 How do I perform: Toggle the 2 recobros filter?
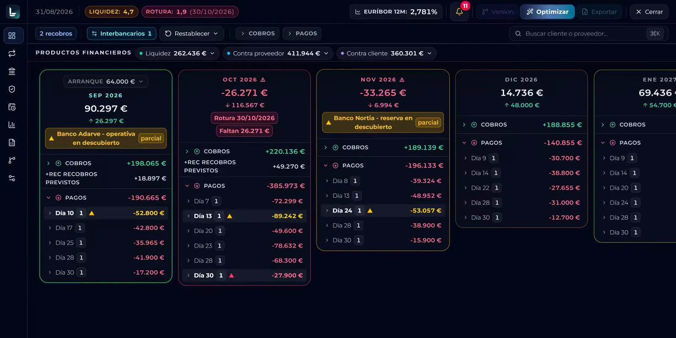point(56,33)
